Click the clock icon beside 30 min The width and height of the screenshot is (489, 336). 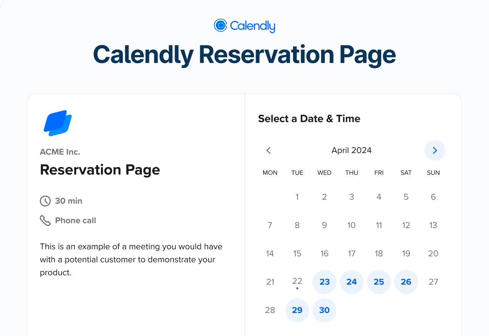(x=45, y=201)
